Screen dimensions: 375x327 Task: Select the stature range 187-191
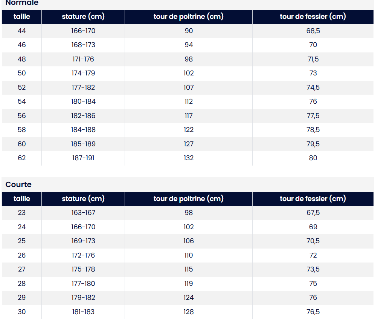click(x=83, y=158)
